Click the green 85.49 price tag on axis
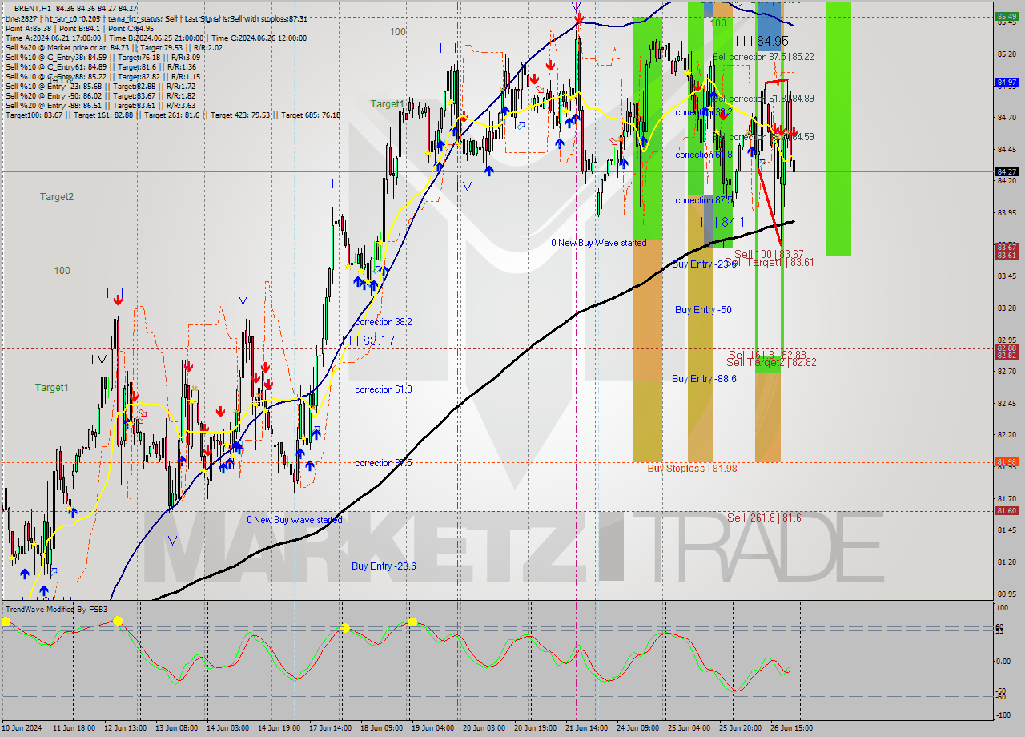 pyautogui.click(x=1007, y=16)
